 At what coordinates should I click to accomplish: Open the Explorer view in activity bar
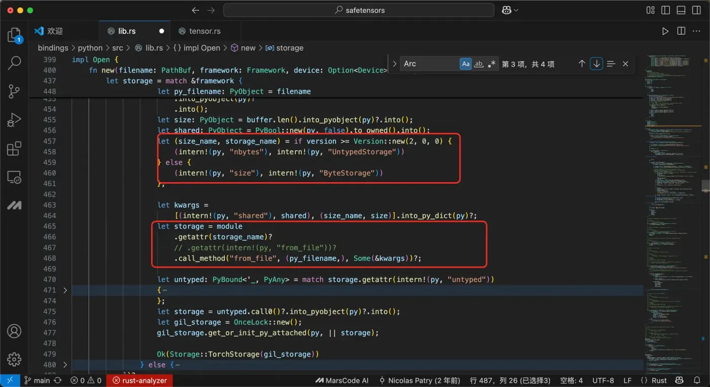coord(14,35)
